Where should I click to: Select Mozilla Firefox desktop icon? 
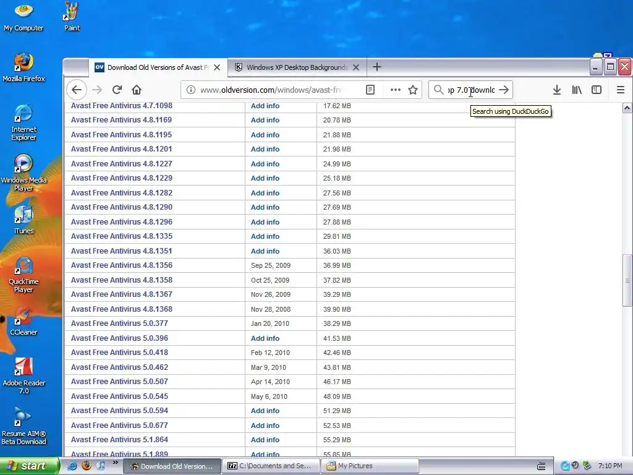[23, 67]
